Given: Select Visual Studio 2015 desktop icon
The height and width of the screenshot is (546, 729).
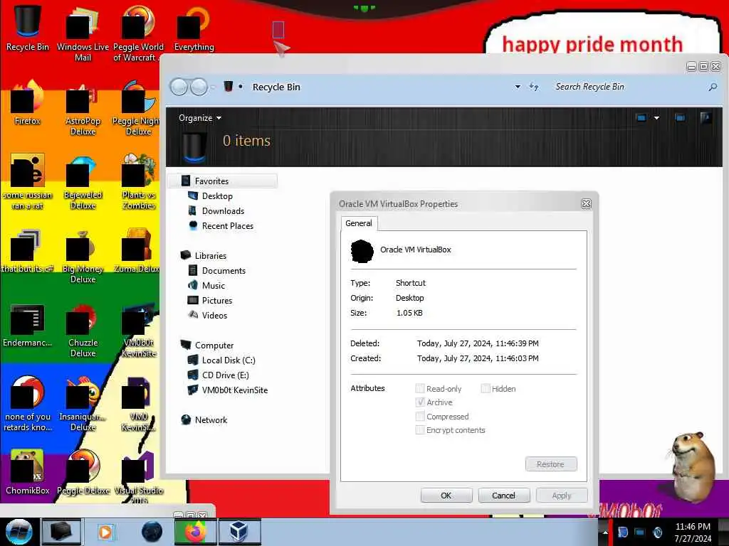Looking at the screenshot, I should coord(138,477).
